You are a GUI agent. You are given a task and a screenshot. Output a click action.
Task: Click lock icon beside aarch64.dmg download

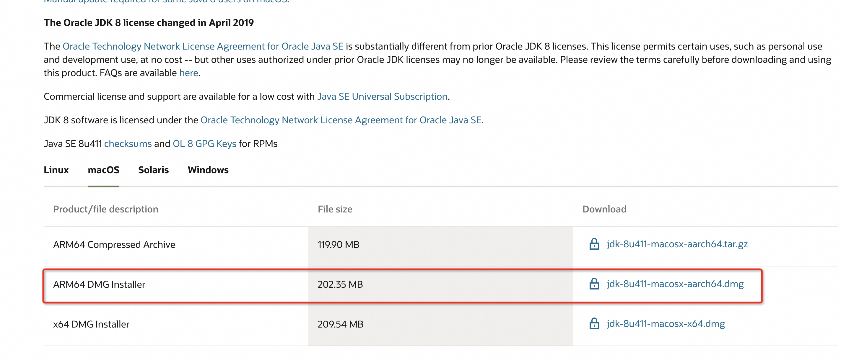pos(594,284)
